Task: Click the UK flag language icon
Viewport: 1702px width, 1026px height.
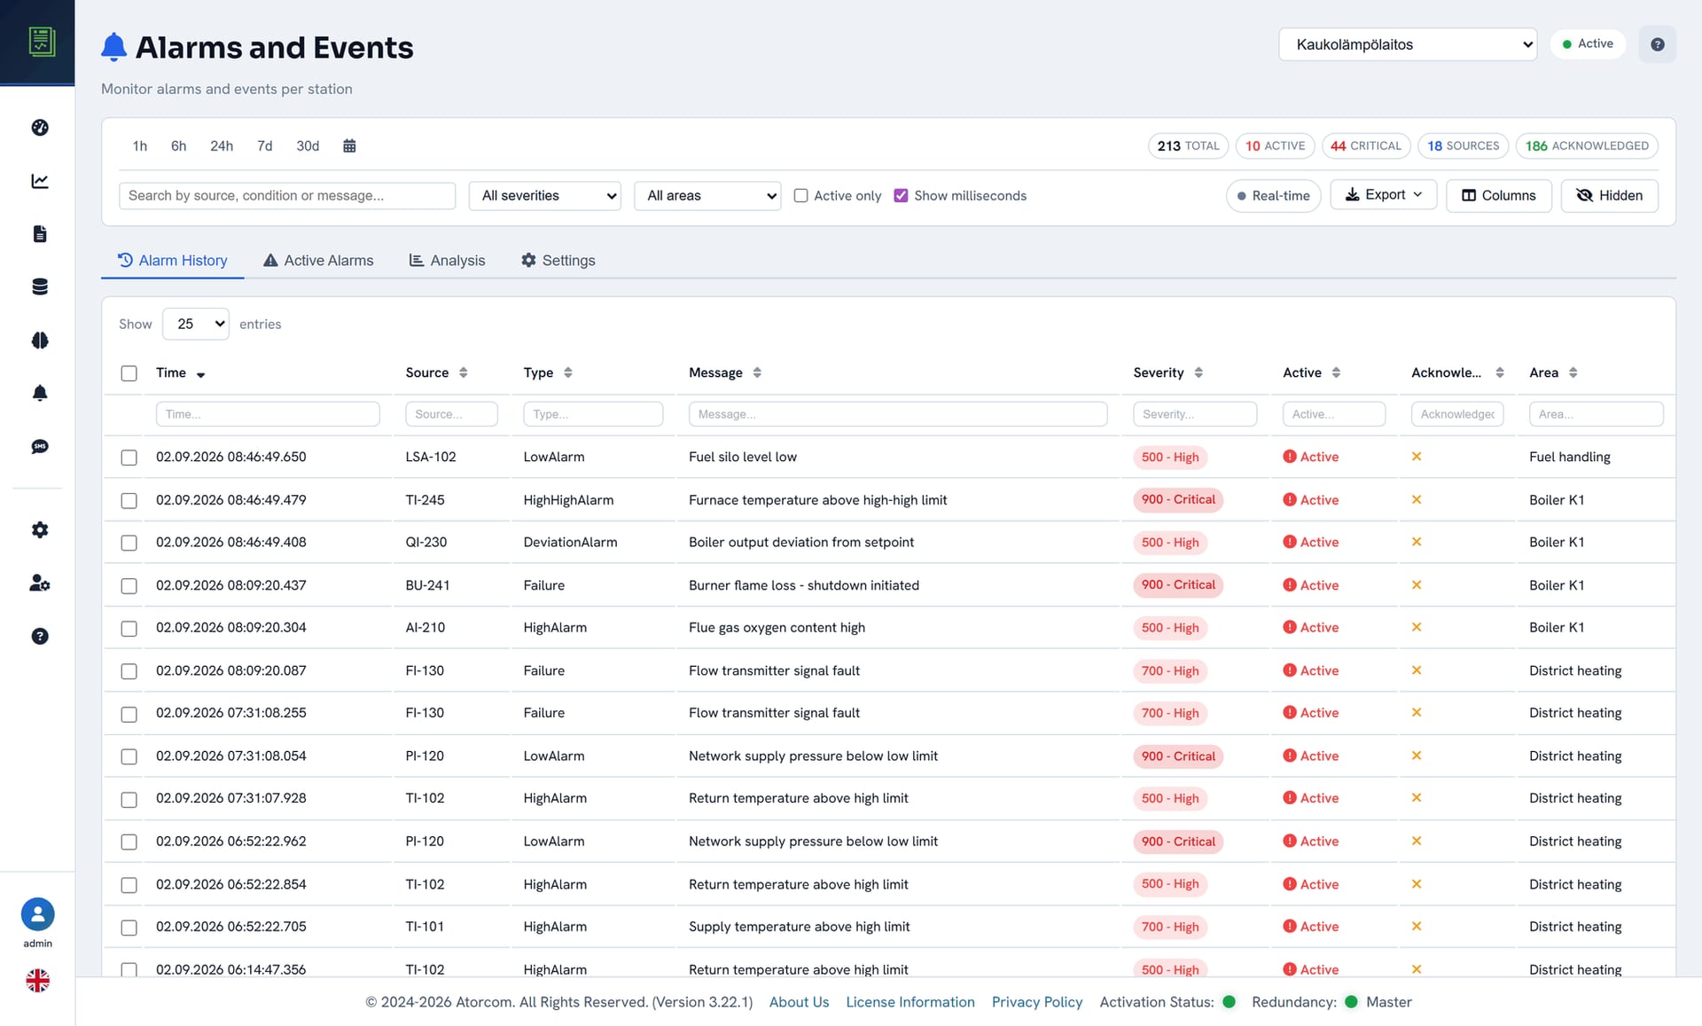Action: [x=37, y=980]
